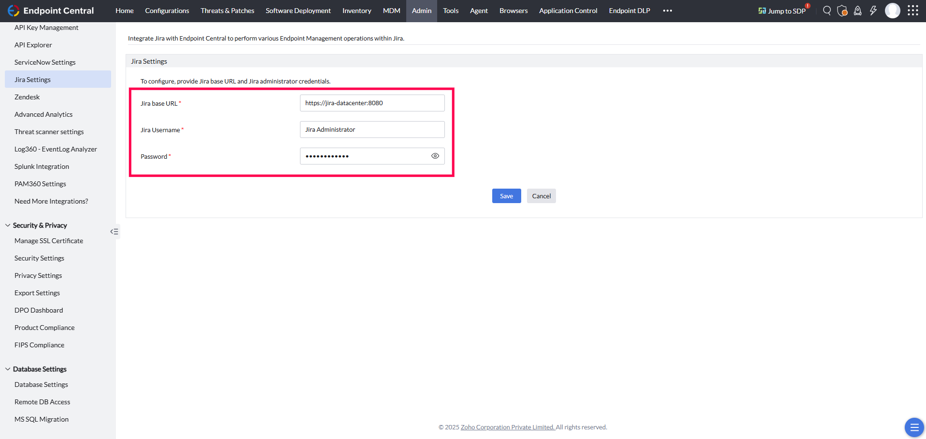The image size is (926, 439).
Task: Focus the Jira Username field
Action: point(372,129)
